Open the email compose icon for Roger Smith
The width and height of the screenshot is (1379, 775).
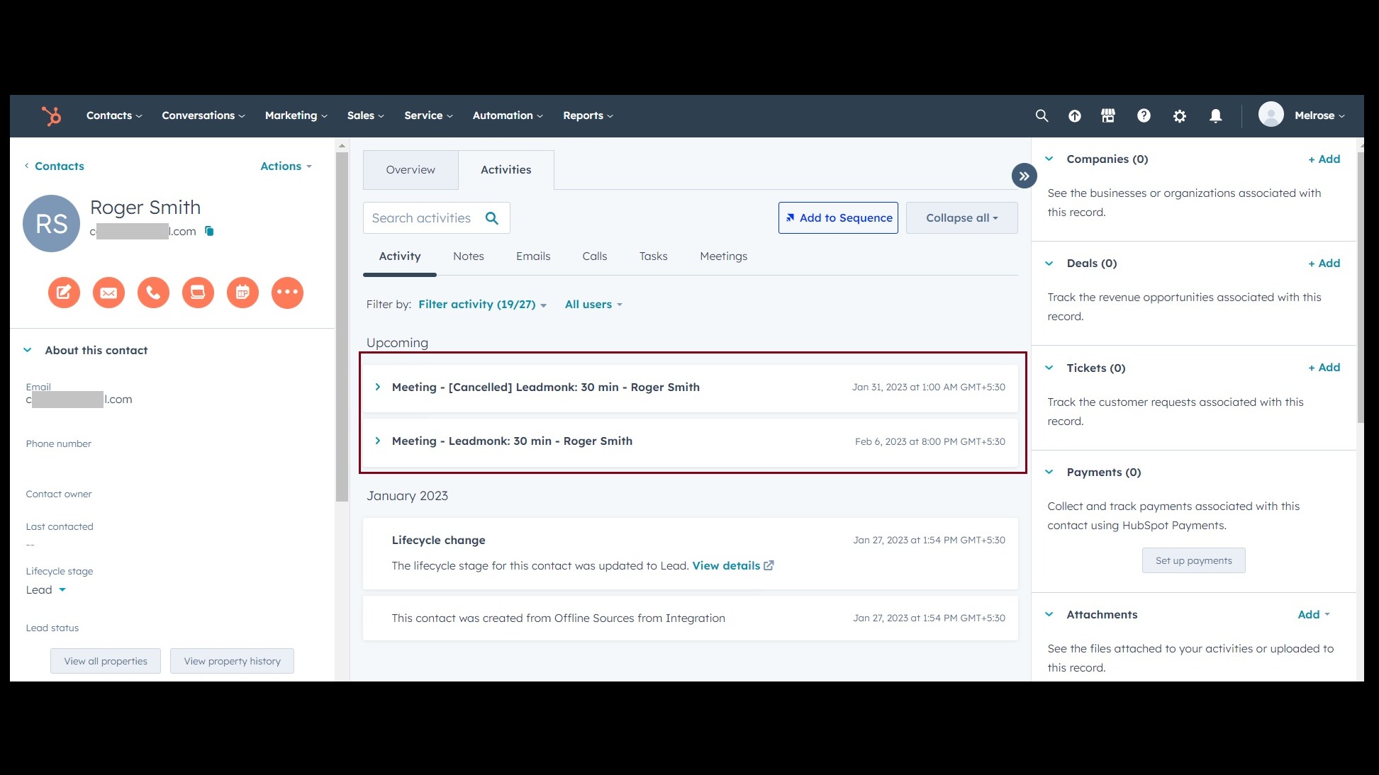(x=108, y=292)
